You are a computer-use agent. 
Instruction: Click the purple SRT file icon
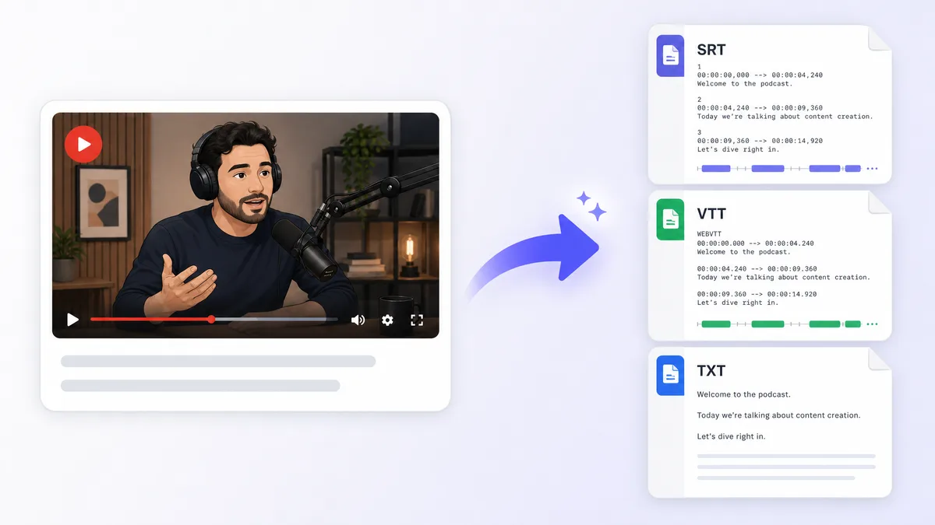point(670,55)
